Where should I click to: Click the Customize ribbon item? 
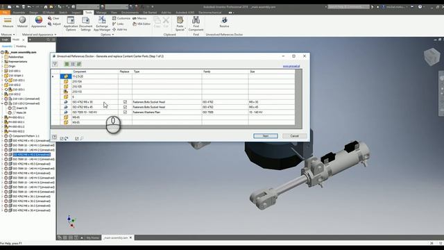[x=121, y=18]
